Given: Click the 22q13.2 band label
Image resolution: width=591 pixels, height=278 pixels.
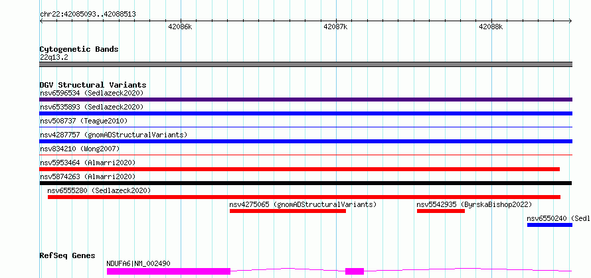Looking at the screenshot, I should (x=54, y=58).
